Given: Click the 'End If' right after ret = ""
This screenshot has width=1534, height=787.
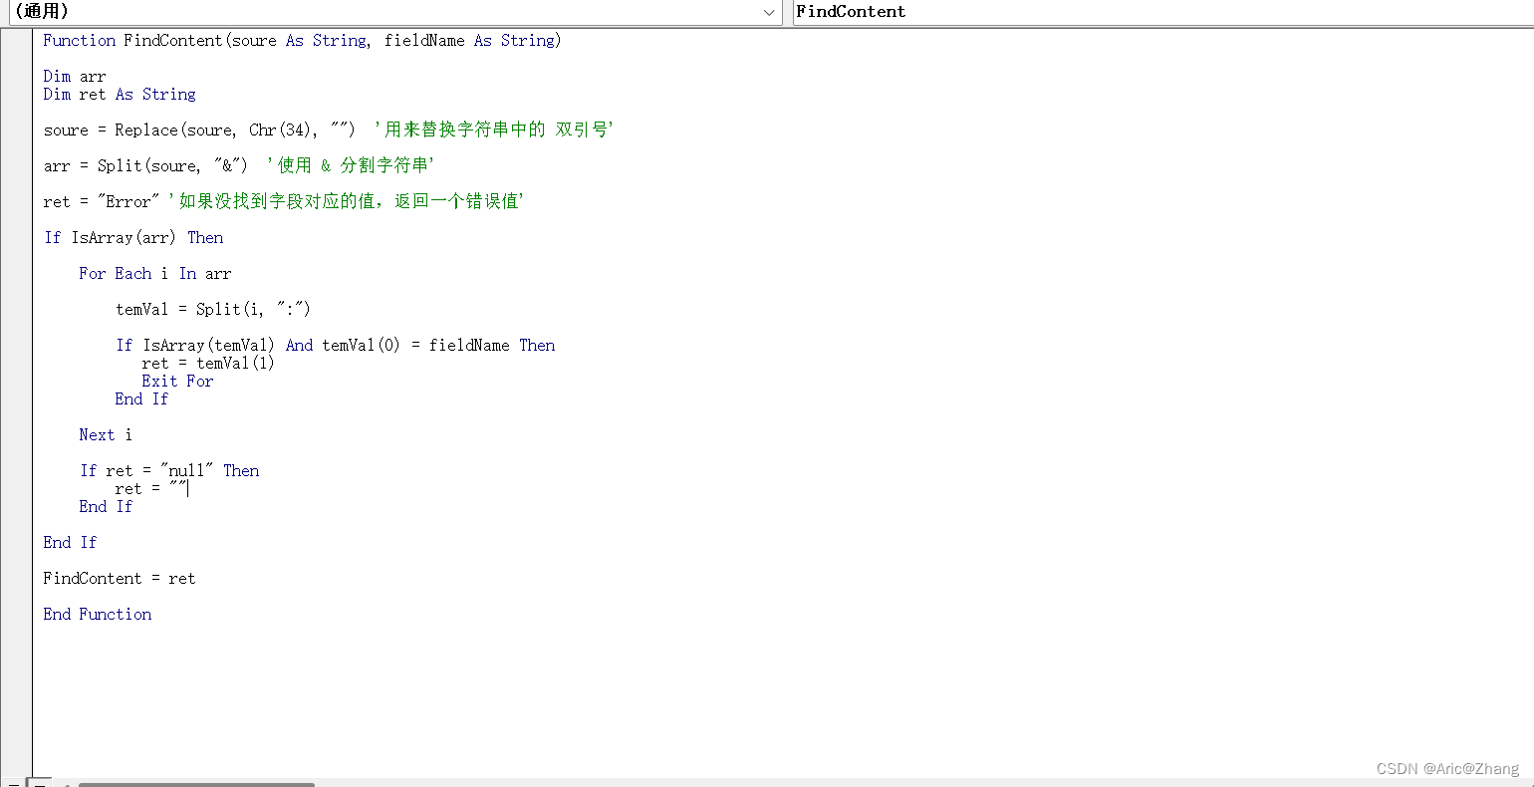Looking at the screenshot, I should pos(106,506).
